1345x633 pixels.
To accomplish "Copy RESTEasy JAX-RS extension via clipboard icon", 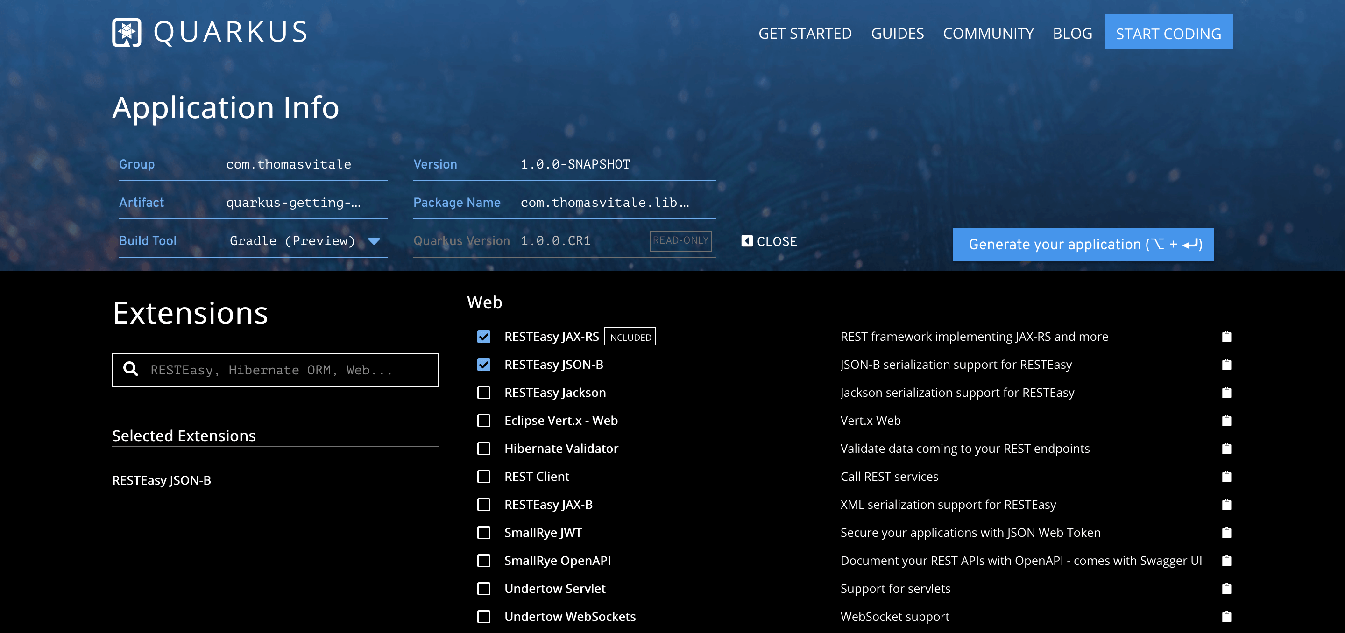I will click(1226, 337).
